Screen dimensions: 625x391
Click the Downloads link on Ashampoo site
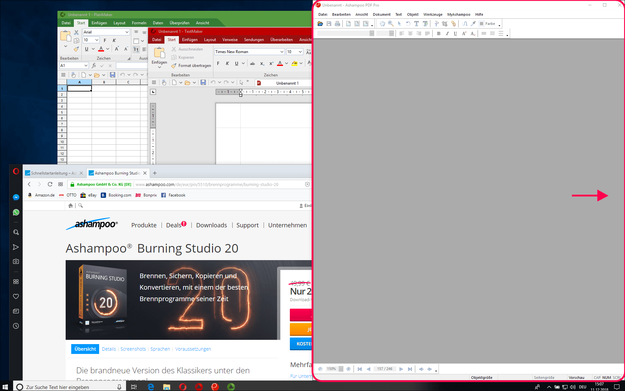211,225
